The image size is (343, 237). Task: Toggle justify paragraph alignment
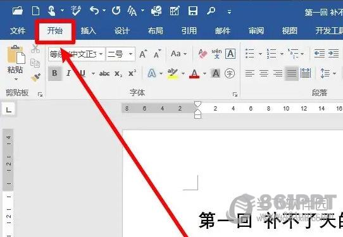(x=291, y=73)
